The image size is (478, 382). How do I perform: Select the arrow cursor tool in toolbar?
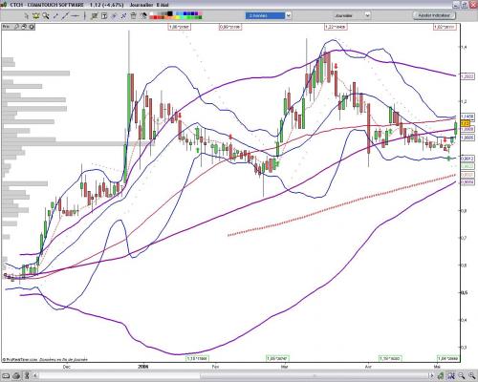(27, 15)
